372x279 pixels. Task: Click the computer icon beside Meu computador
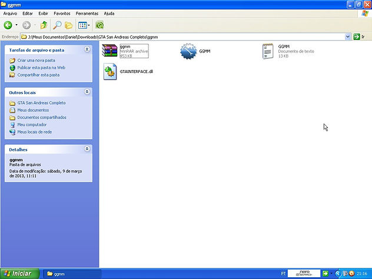point(12,125)
